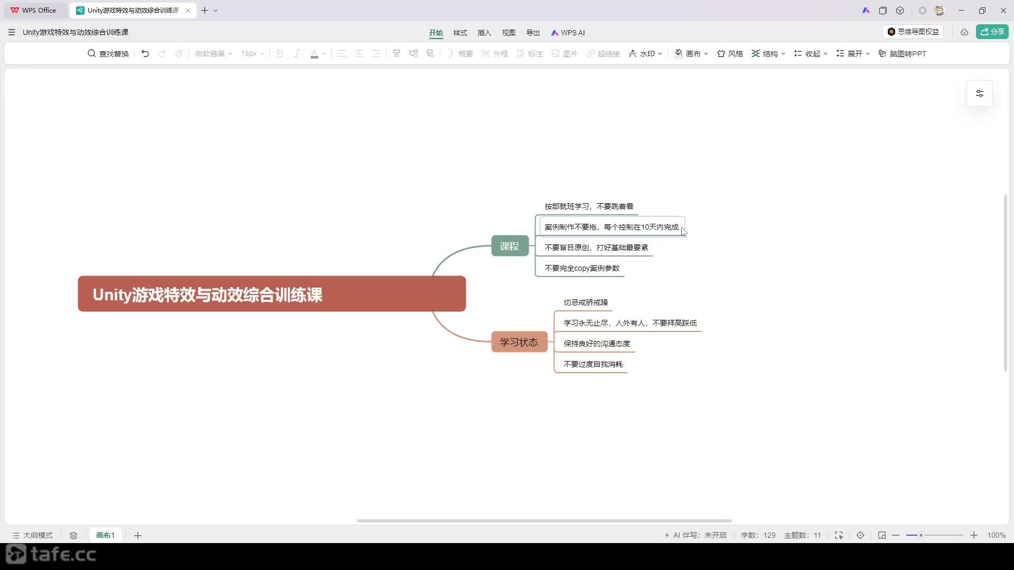Switch to the Style (样式) tab
The height and width of the screenshot is (570, 1014).
pos(460,33)
